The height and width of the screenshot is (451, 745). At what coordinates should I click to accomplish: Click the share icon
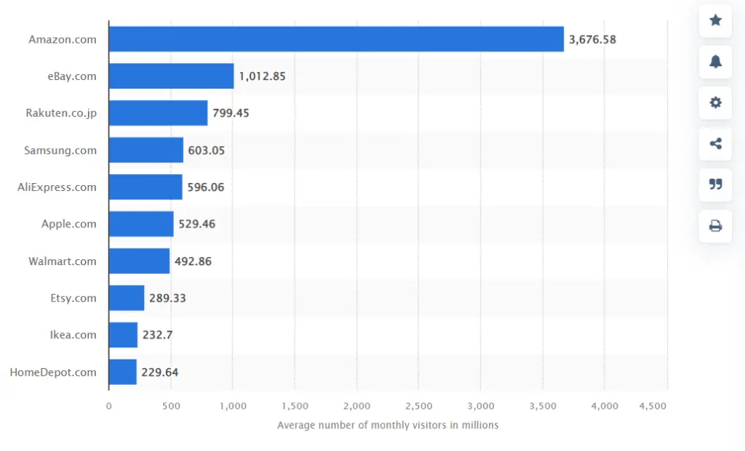pyautogui.click(x=715, y=144)
